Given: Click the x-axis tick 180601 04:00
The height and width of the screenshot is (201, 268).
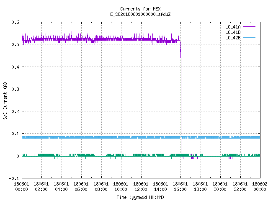Looking at the screenshot, I should coord(61,187).
